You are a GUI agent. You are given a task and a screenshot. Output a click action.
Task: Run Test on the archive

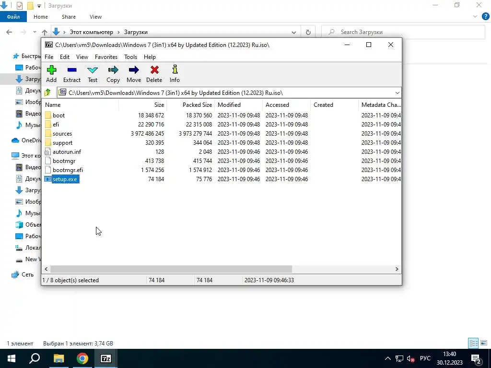coord(93,70)
